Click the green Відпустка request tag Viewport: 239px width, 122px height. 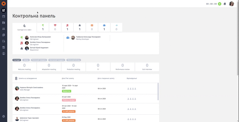pos(66,91)
